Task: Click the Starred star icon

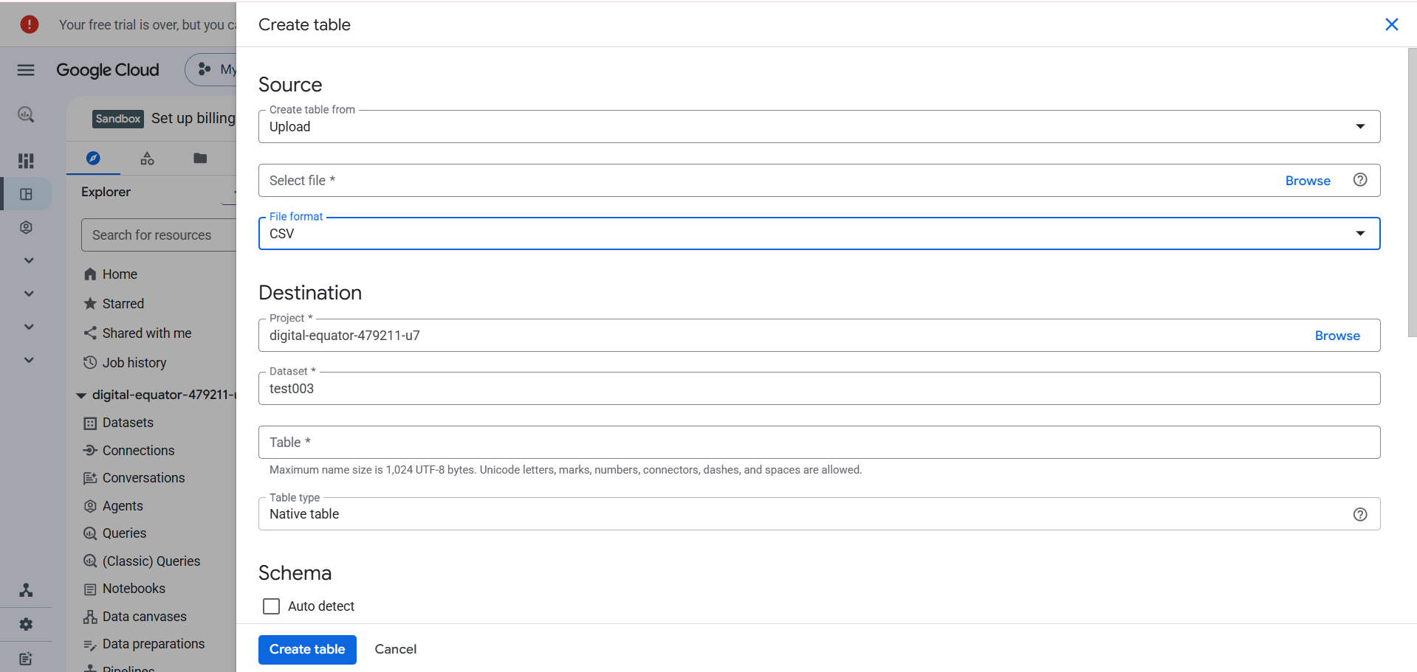Action: [x=90, y=303]
